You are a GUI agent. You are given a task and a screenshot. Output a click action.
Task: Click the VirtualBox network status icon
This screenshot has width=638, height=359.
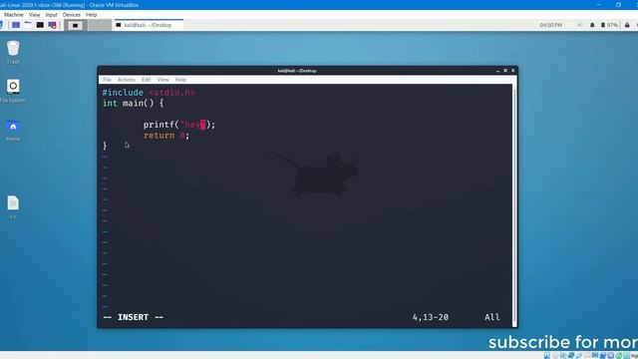pos(571,356)
